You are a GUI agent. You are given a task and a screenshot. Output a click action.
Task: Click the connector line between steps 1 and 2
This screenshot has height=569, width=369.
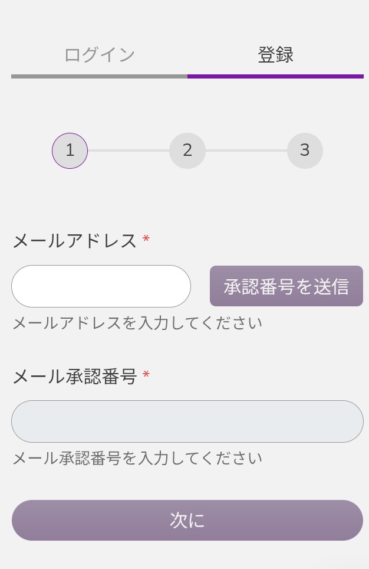129,151
